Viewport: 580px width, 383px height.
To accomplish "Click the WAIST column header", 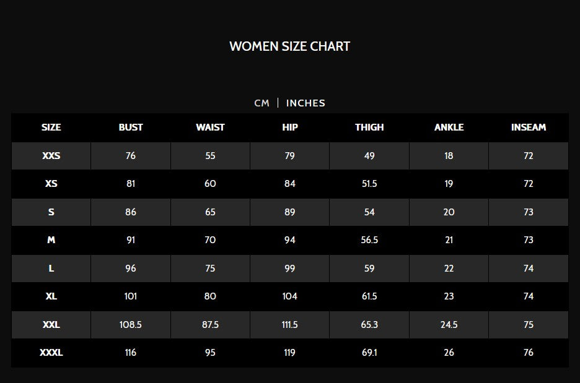I will [210, 127].
